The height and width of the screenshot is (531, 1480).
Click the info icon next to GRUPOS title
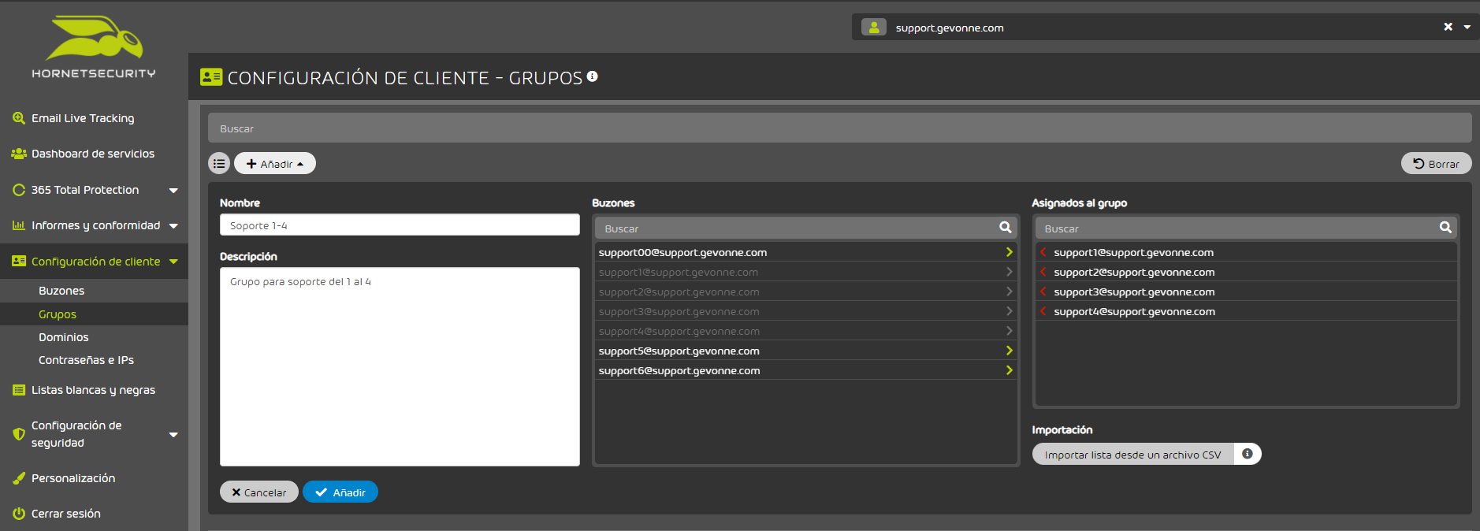(x=593, y=76)
